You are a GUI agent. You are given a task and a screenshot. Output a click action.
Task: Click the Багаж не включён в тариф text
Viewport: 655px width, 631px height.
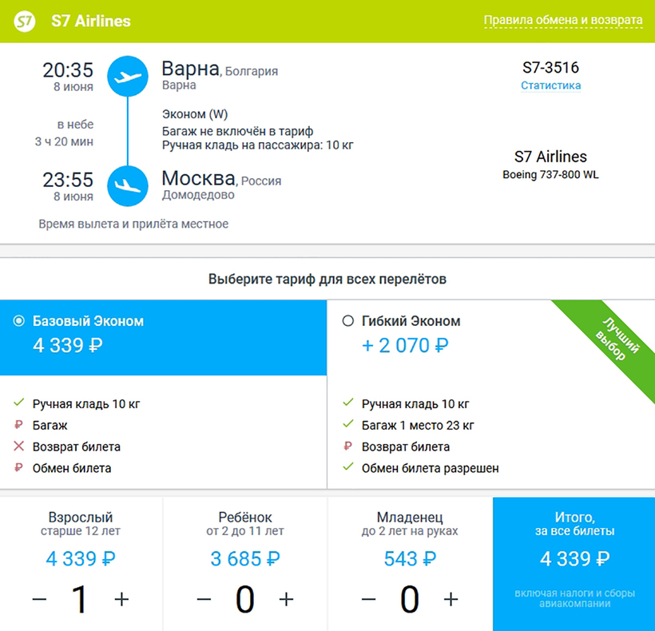[238, 131]
